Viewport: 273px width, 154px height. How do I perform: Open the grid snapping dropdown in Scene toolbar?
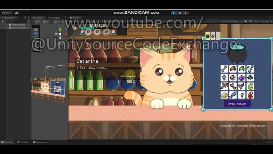(x=57, y=22)
